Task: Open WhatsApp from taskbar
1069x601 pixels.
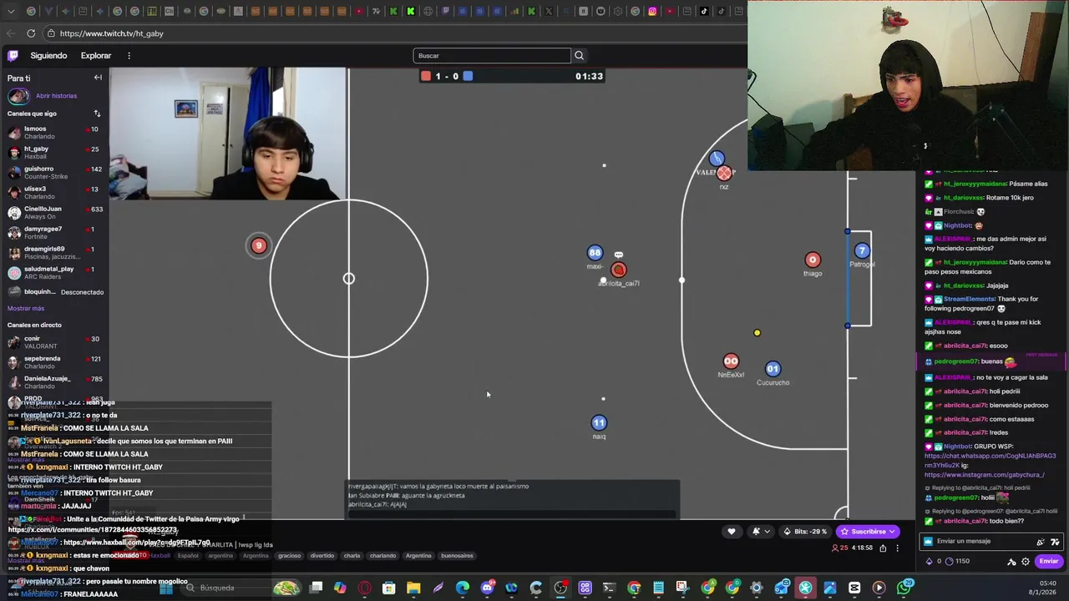Action: pos(904,588)
